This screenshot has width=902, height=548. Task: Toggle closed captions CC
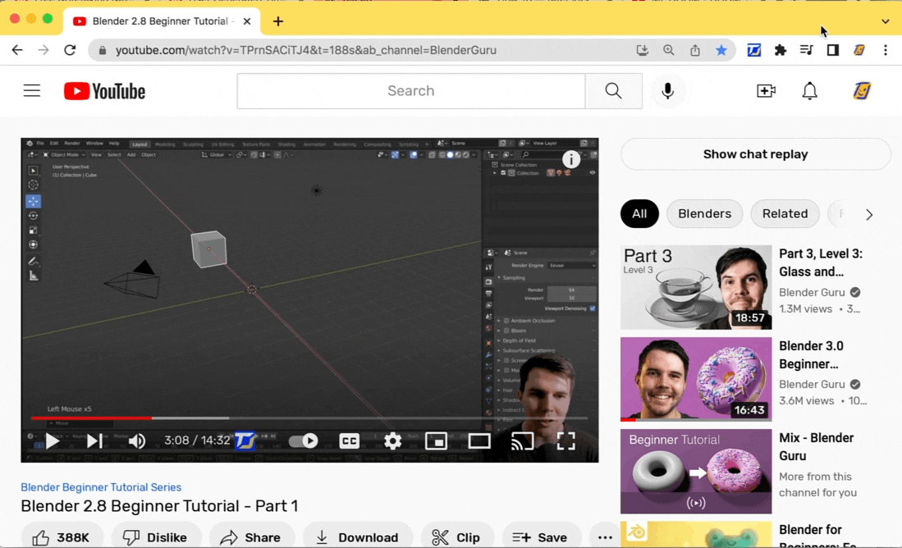[x=349, y=441]
